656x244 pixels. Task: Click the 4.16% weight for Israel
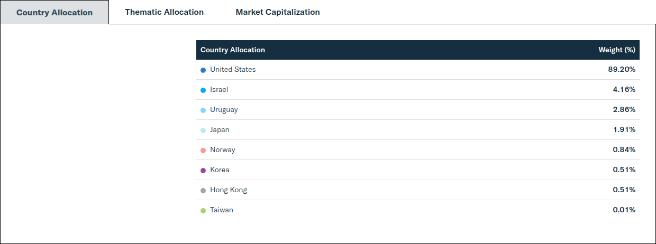624,89
